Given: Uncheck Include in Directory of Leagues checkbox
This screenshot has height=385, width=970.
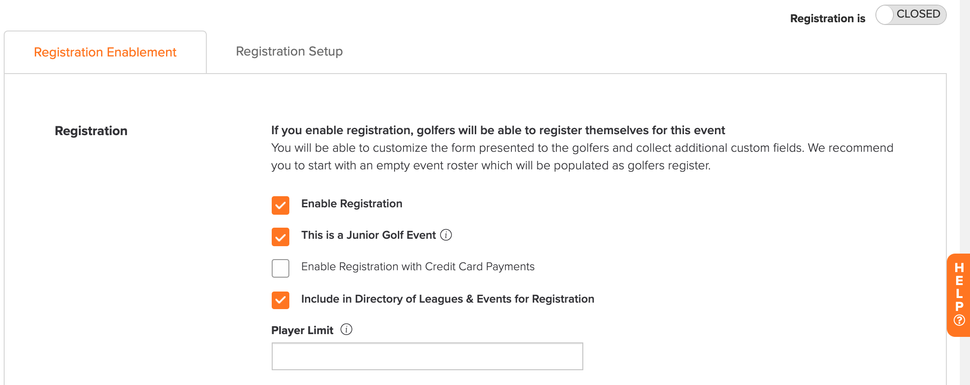Looking at the screenshot, I should pos(281,300).
